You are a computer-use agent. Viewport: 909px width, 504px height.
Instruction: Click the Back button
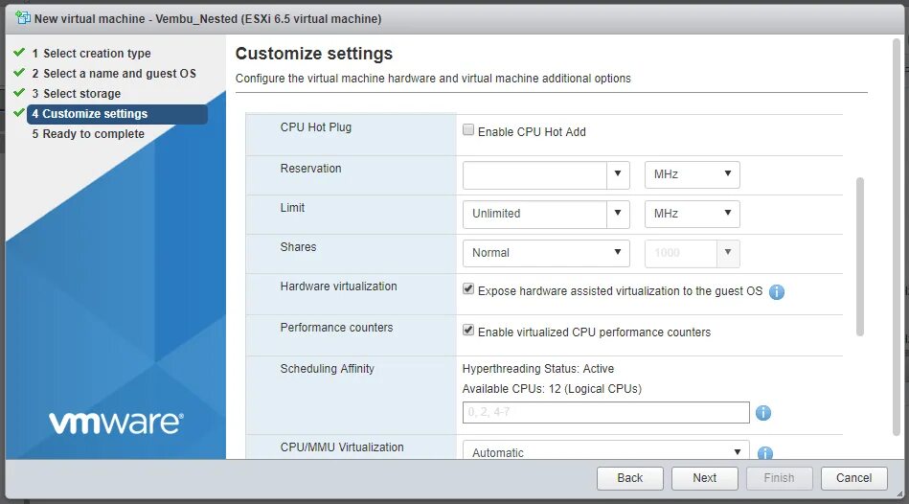coord(630,478)
